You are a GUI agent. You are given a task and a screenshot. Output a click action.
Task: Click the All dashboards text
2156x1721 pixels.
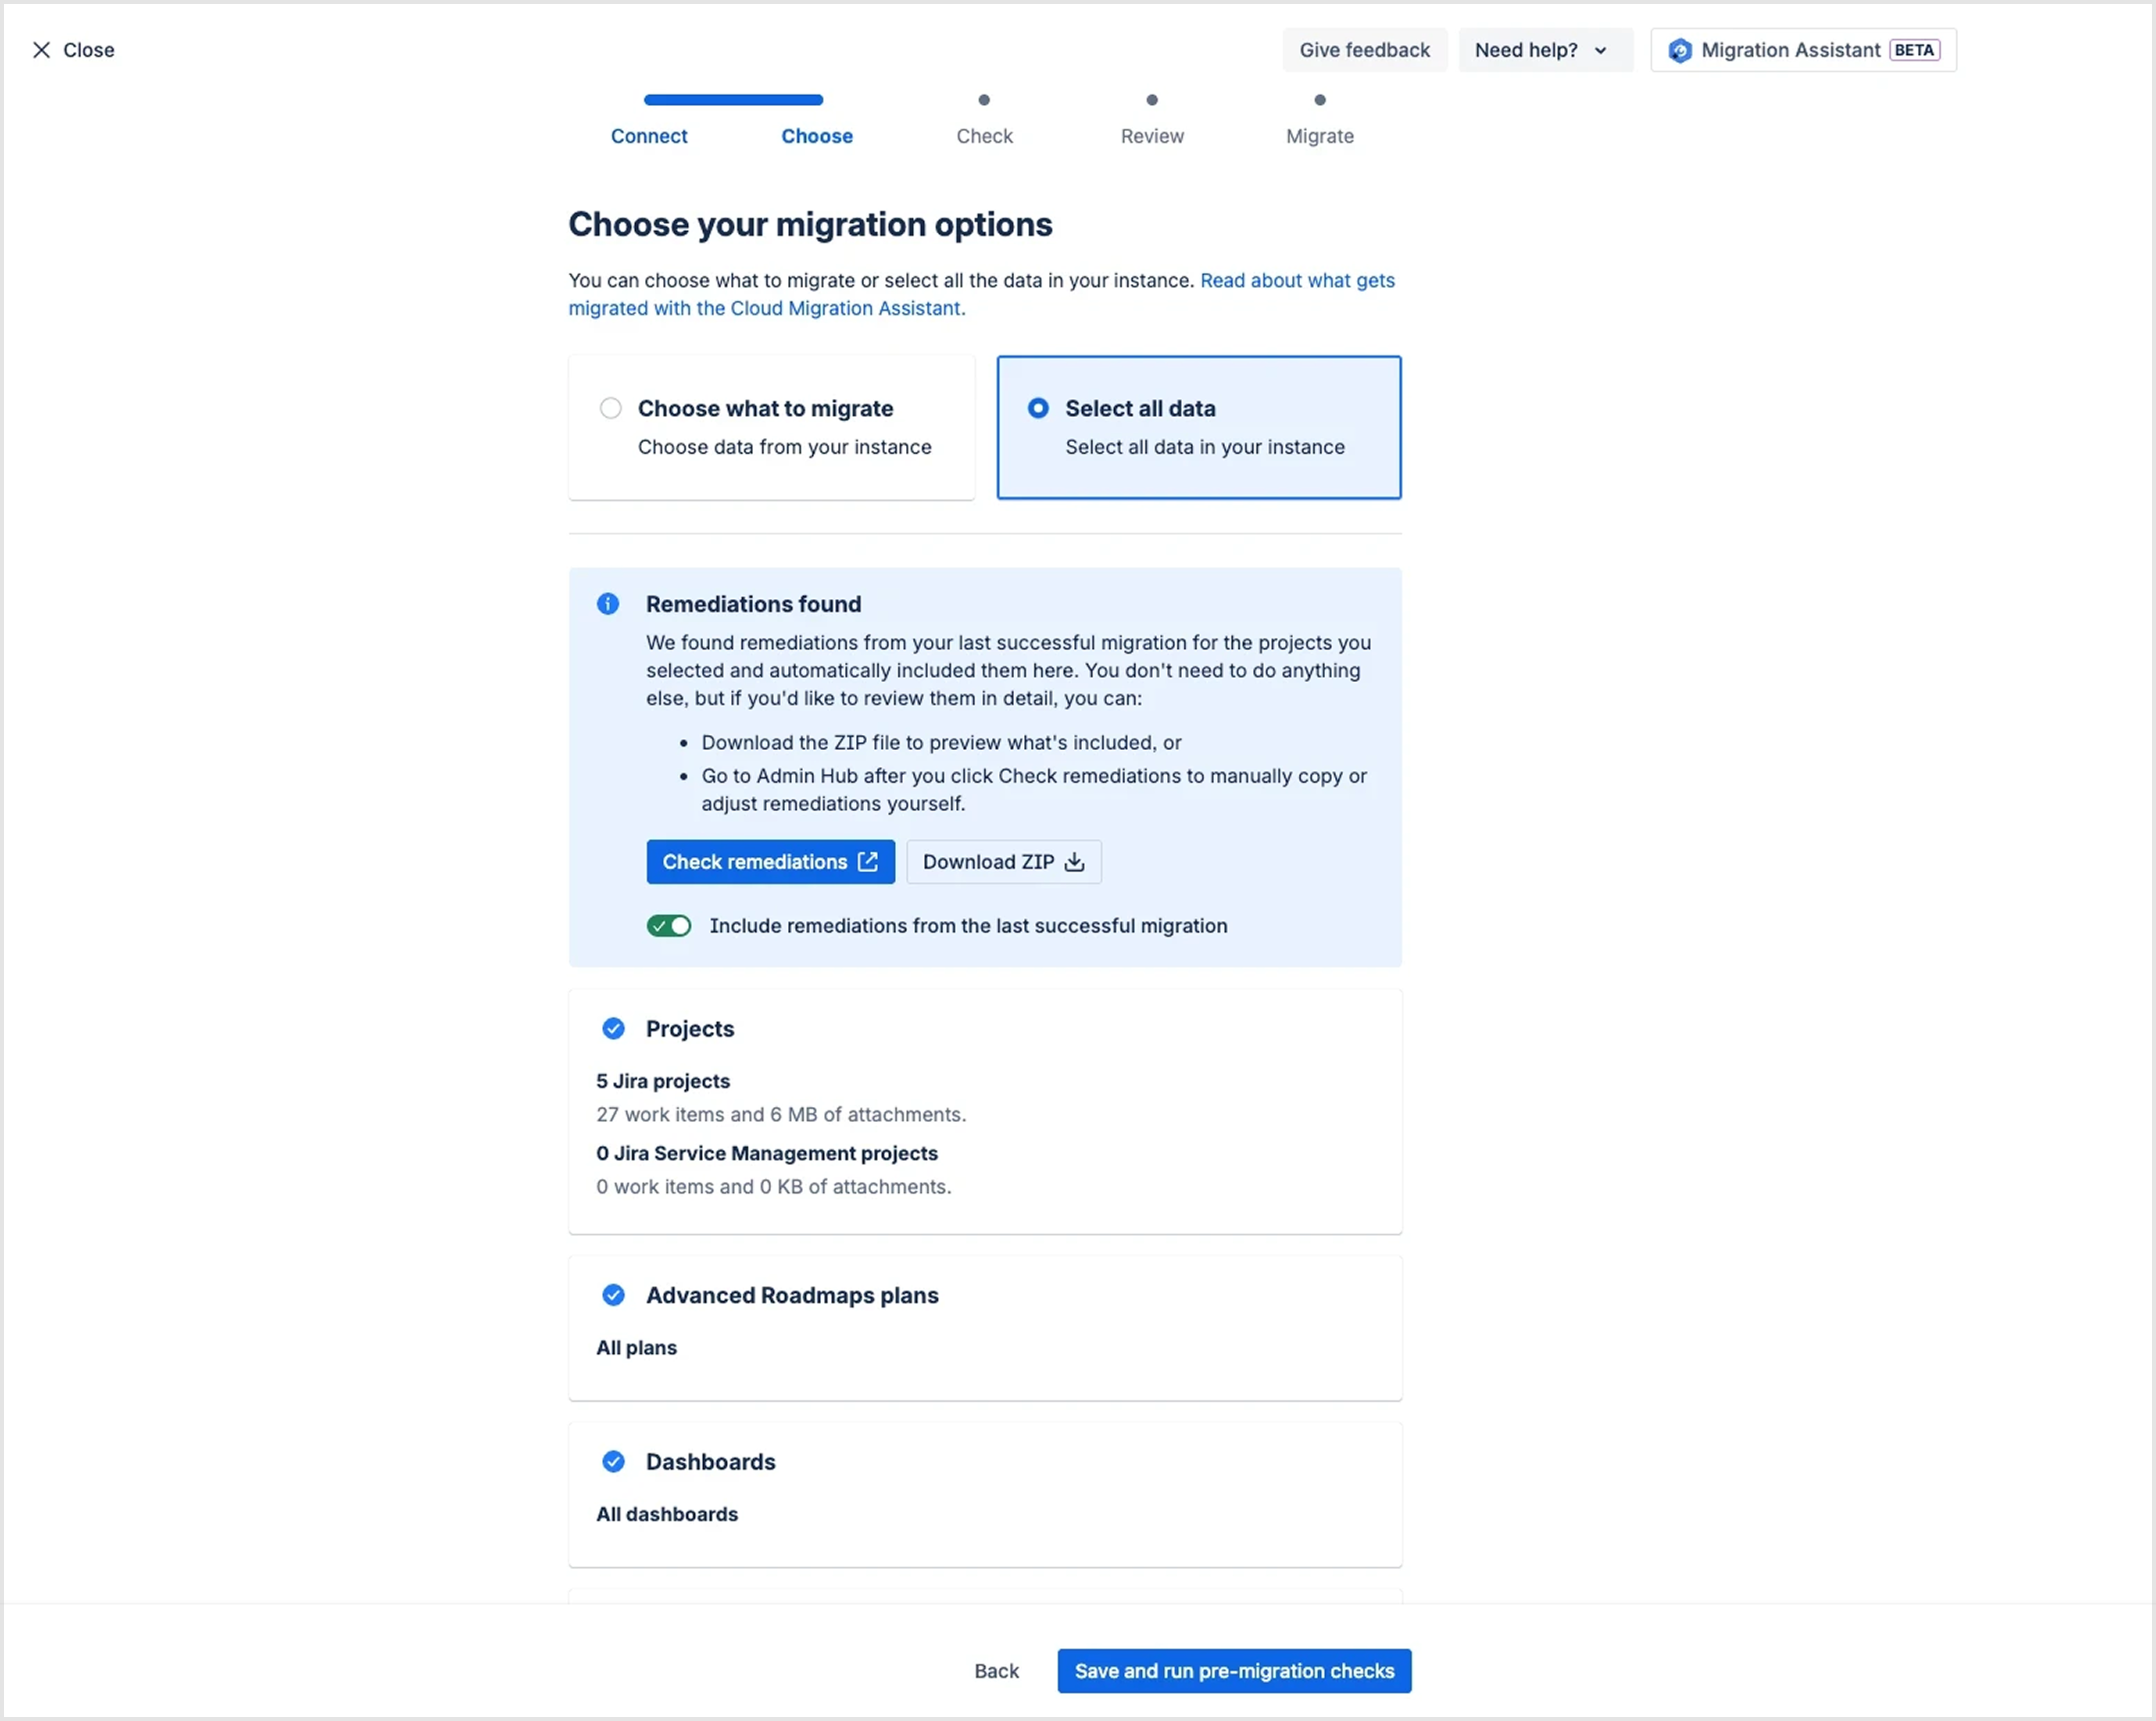click(x=667, y=1514)
